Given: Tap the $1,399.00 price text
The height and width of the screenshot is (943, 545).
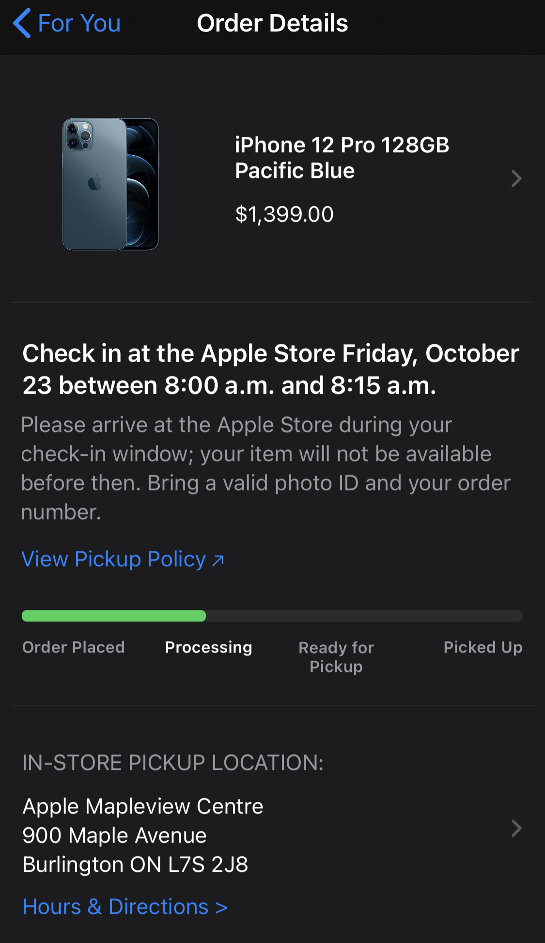Looking at the screenshot, I should tap(284, 214).
